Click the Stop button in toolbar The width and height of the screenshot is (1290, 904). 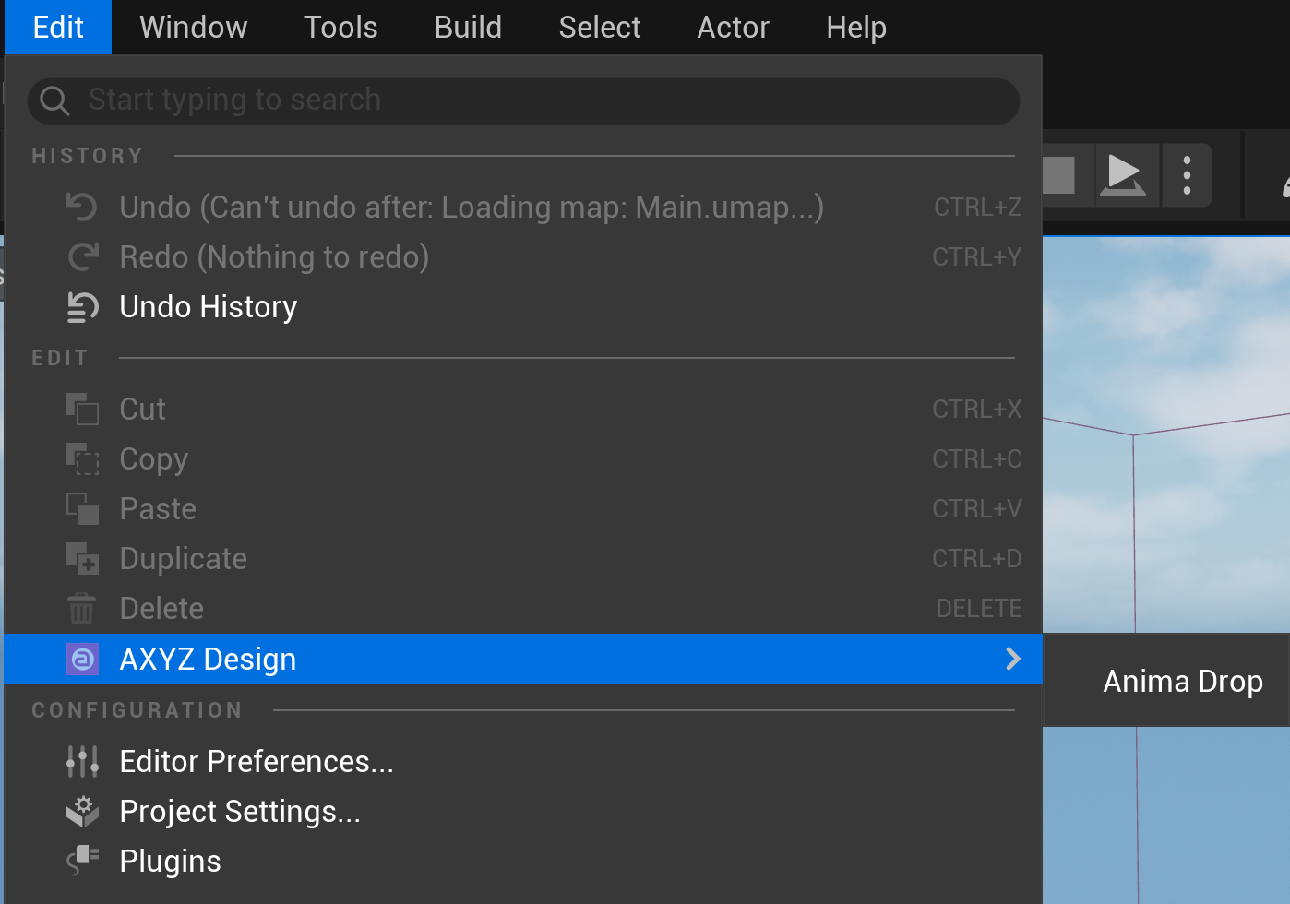click(1059, 175)
